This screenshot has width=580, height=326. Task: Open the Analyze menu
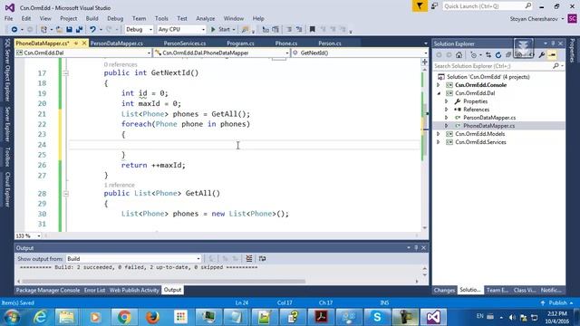click(206, 18)
